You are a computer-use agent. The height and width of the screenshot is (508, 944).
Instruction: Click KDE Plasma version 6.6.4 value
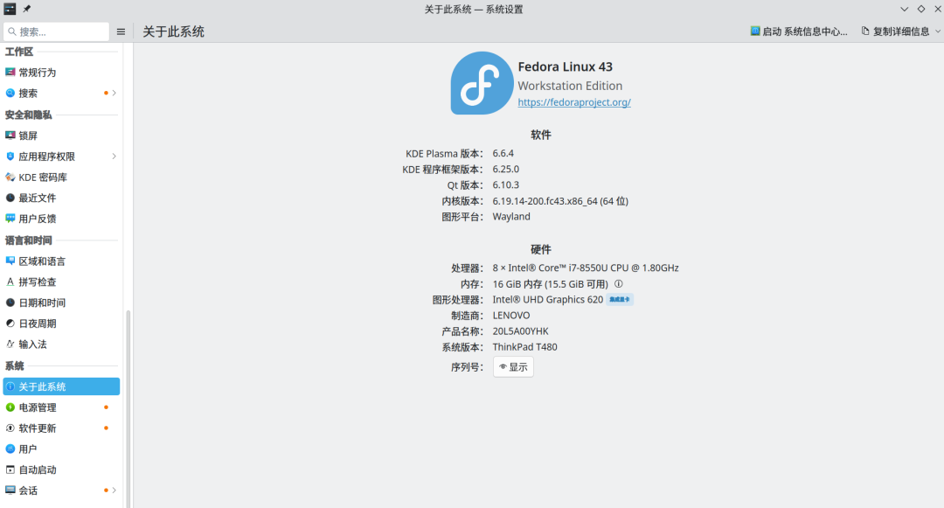(503, 154)
